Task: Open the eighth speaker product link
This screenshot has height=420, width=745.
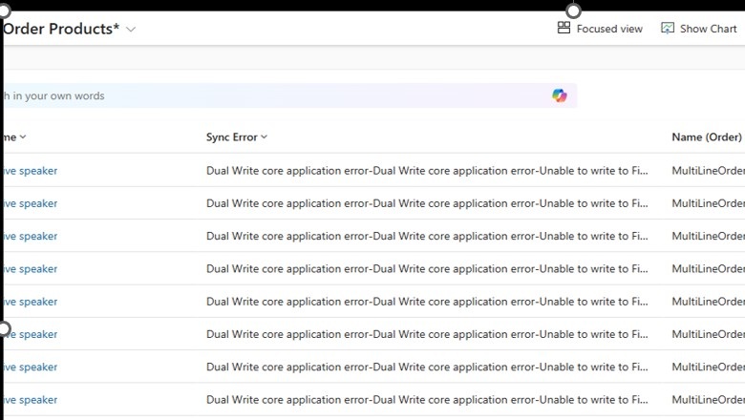Action: (31, 400)
